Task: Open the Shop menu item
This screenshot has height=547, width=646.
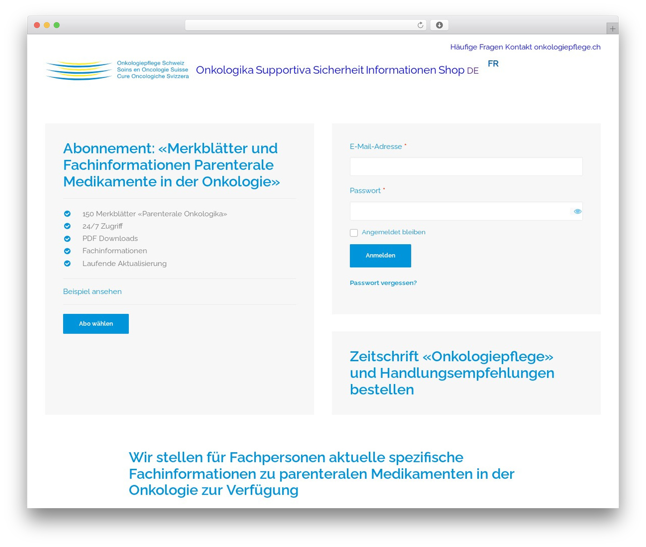Action: pyautogui.click(x=451, y=70)
